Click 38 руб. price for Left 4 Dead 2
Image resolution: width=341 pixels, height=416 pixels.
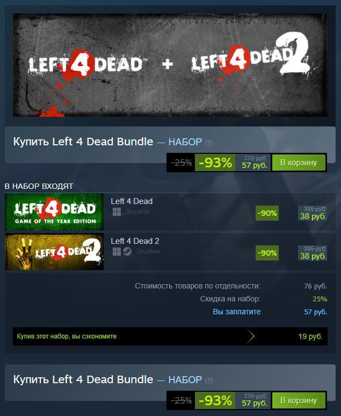pos(313,256)
